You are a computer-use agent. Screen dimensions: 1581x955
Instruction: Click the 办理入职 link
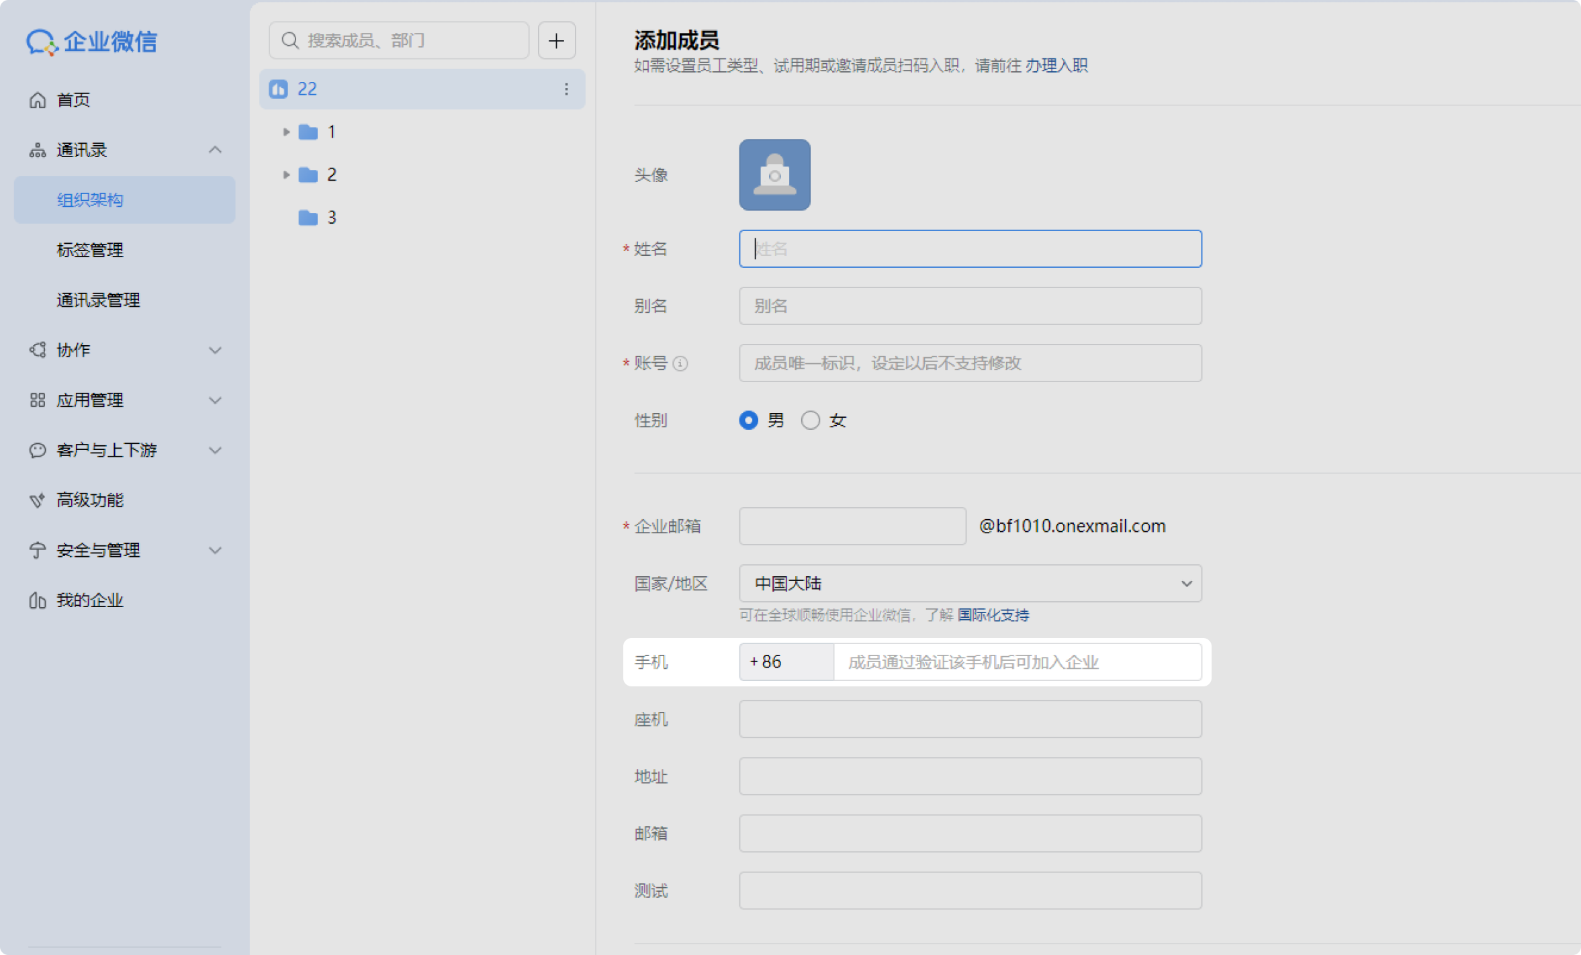click(1056, 65)
